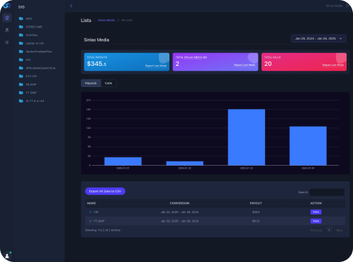The height and width of the screenshot is (262, 353).
Task: Click the View button in IVR row
Action: point(316,212)
